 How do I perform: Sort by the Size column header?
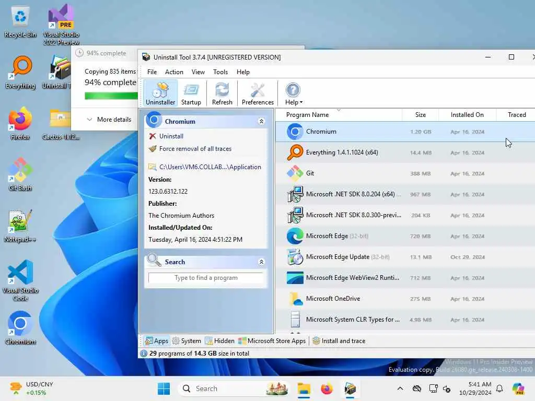(421, 115)
